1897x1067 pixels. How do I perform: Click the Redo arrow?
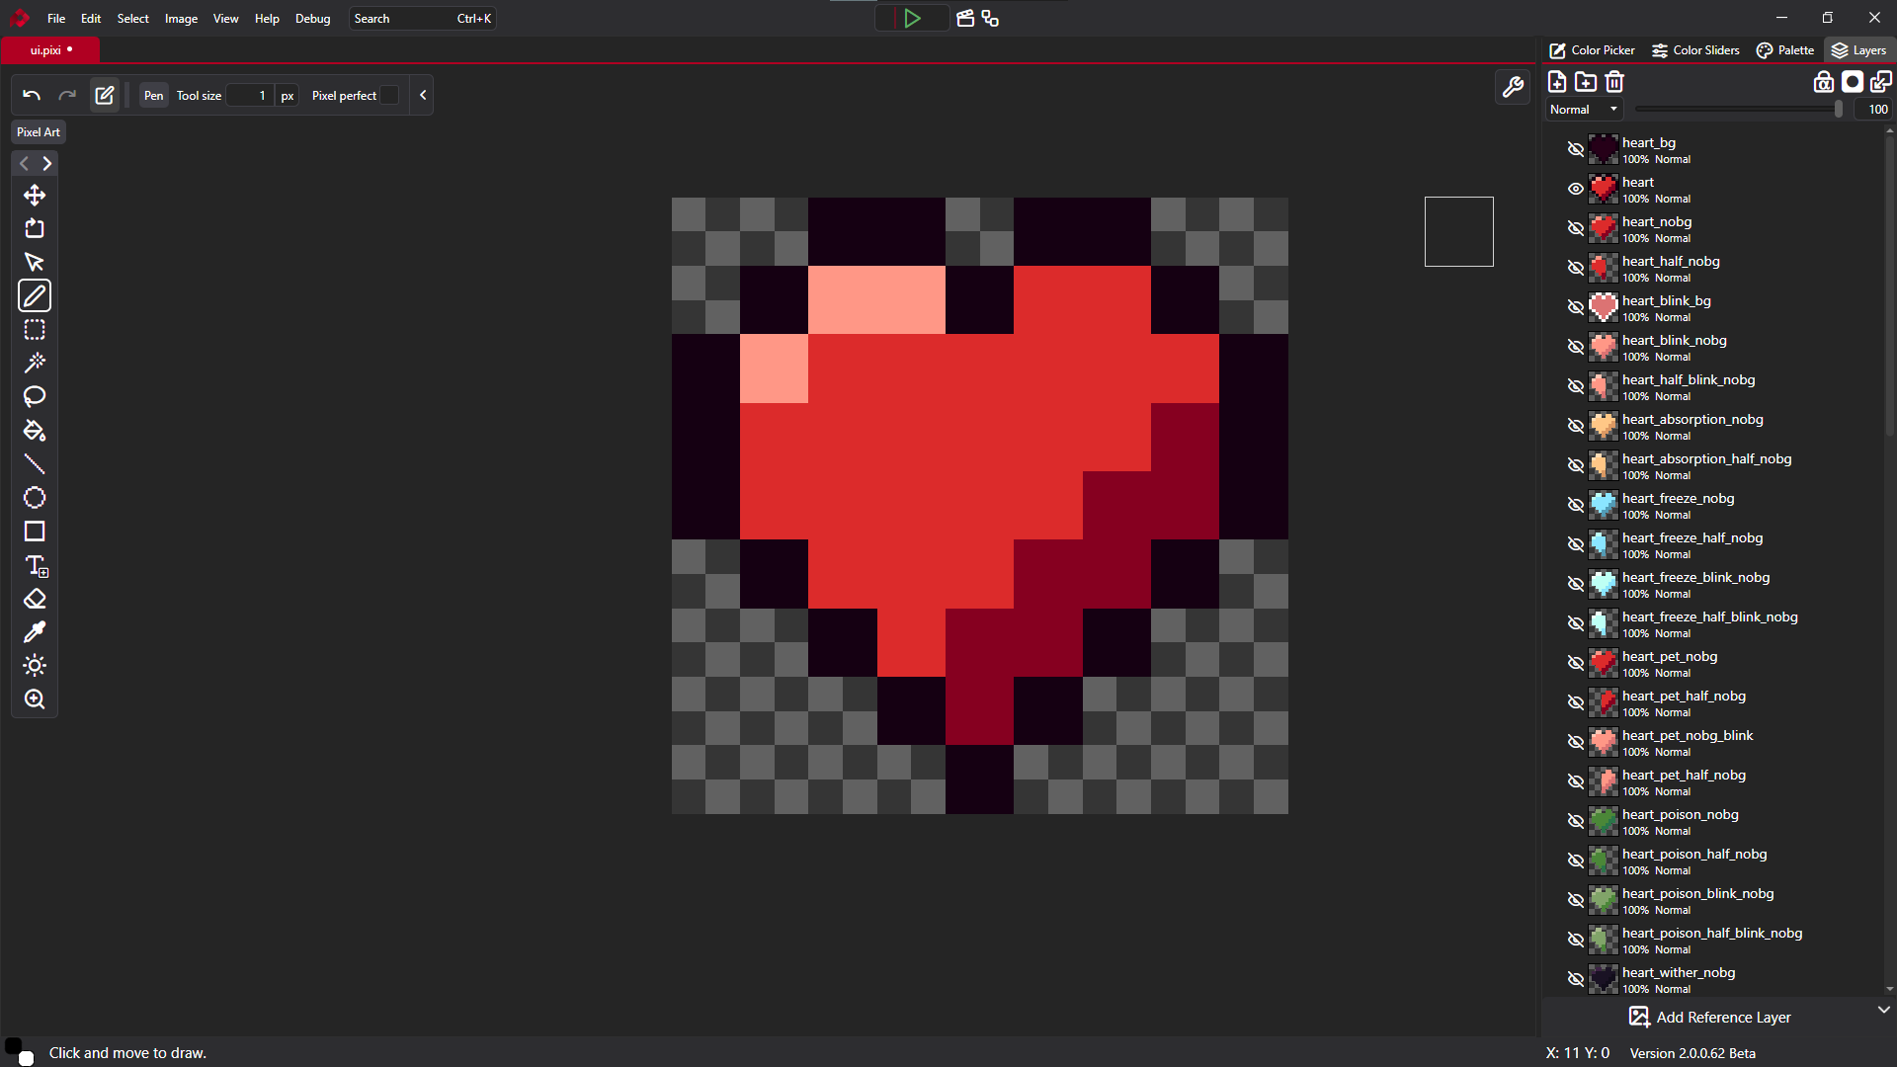click(x=67, y=96)
